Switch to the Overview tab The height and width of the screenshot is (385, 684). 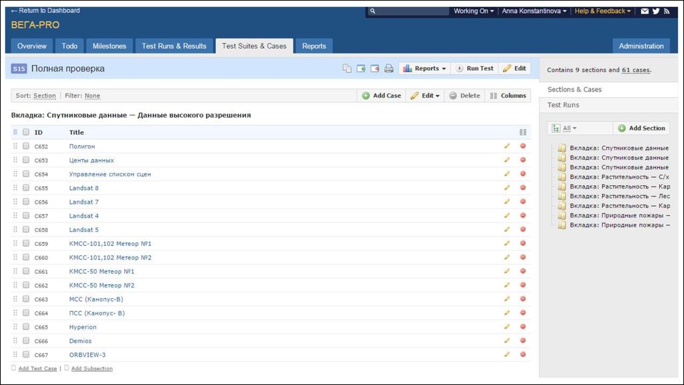click(32, 46)
